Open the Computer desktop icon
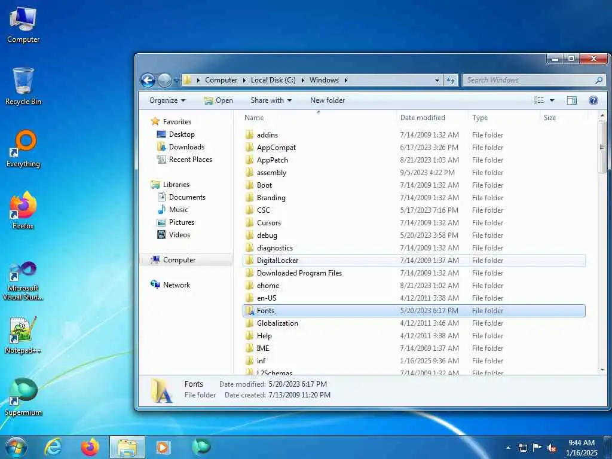The height and width of the screenshot is (459, 612). (x=23, y=25)
